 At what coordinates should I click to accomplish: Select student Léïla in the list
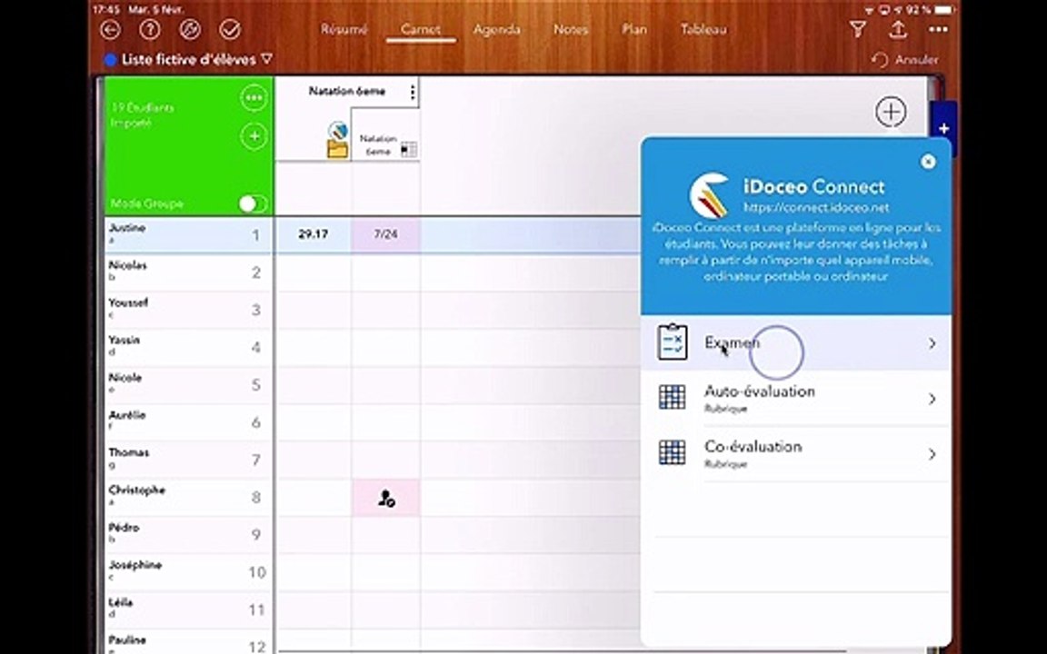(188, 609)
